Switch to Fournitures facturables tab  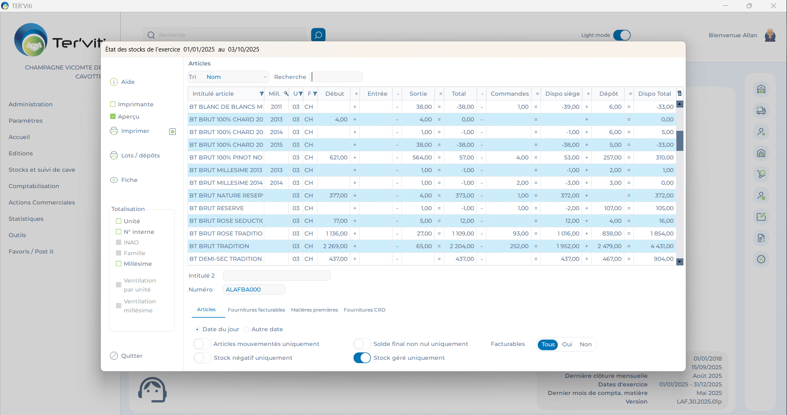click(256, 310)
